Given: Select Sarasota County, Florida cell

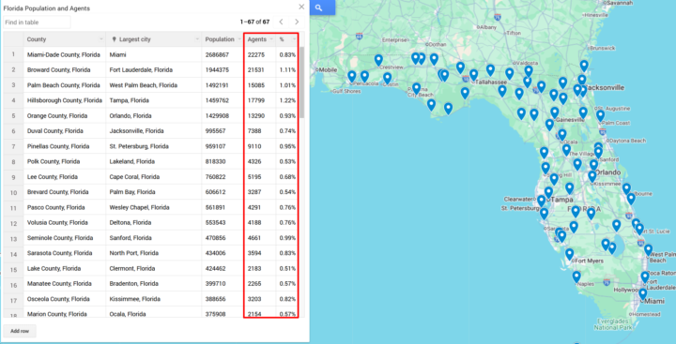Looking at the screenshot, I should (x=65, y=253).
